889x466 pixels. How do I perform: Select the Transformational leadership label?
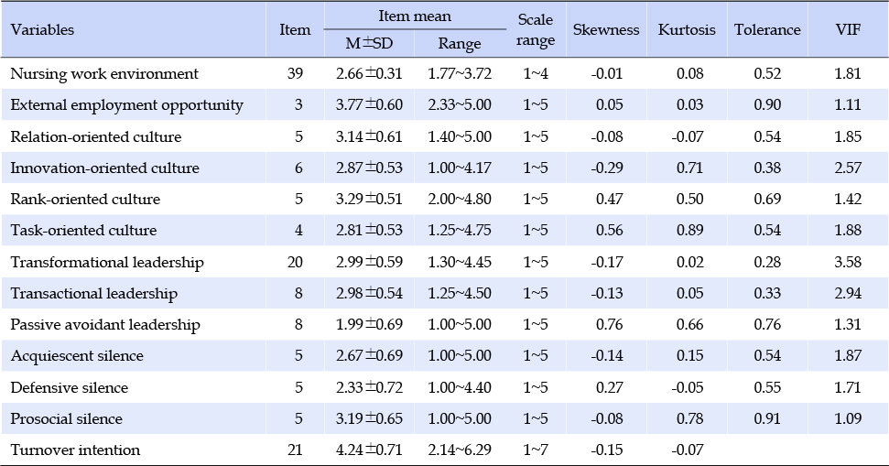click(x=107, y=262)
